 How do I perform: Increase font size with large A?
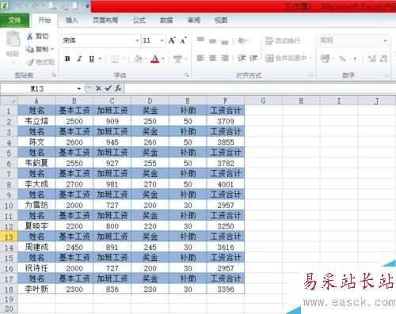pos(172,40)
